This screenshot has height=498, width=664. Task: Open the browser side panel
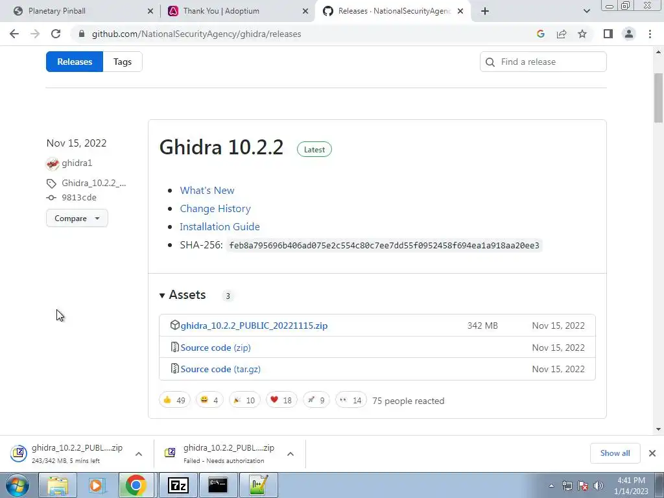tap(608, 34)
